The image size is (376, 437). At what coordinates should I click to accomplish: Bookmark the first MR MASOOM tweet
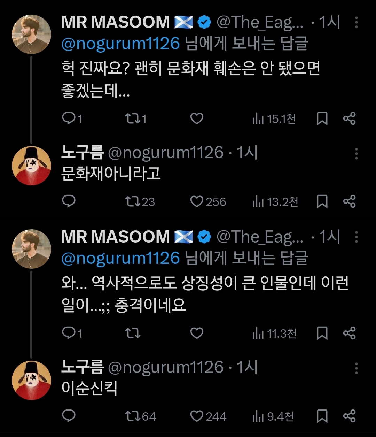[x=322, y=119]
